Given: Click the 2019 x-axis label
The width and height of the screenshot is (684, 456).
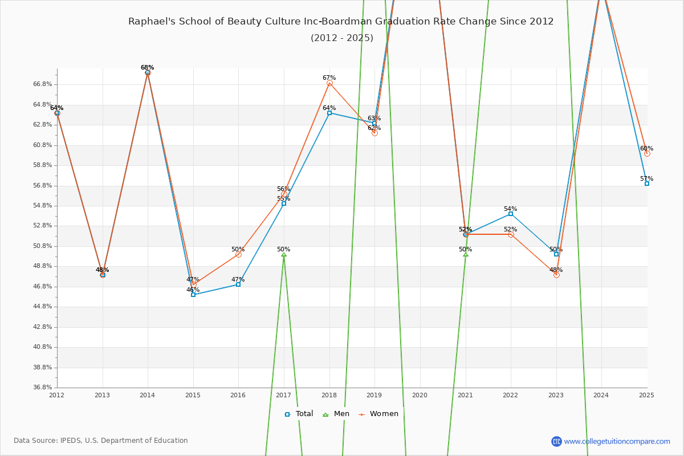Looking at the screenshot, I should [x=374, y=395].
